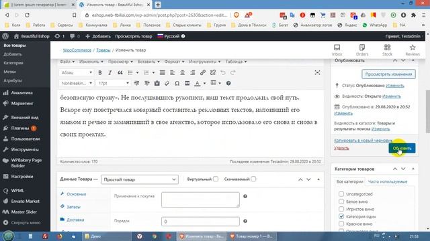430x241 pixels.
Task: Check the Игристое вино category
Action: (x=341, y=209)
